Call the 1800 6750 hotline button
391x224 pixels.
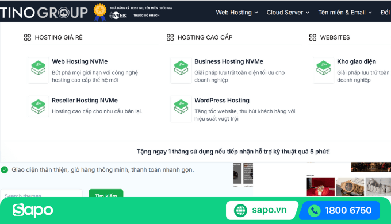[340, 211]
